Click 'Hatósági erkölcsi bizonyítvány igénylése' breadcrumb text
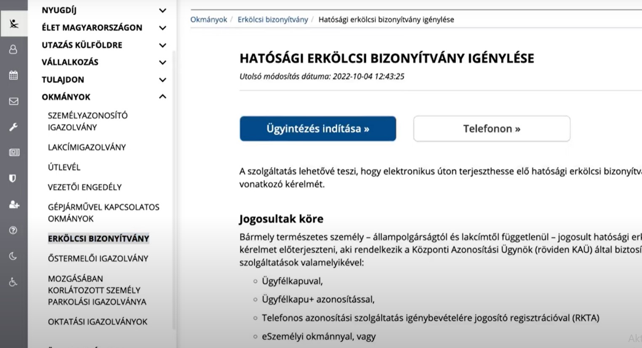Screen dimensions: 642x348 pyautogui.click(x=386, y=19)
